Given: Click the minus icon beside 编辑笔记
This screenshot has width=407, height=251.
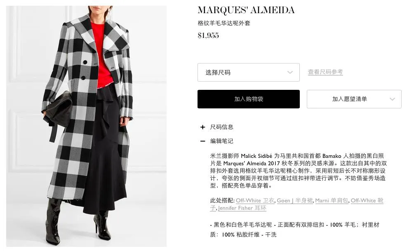Looking at the screenshot, I should (x=203, y=141).
